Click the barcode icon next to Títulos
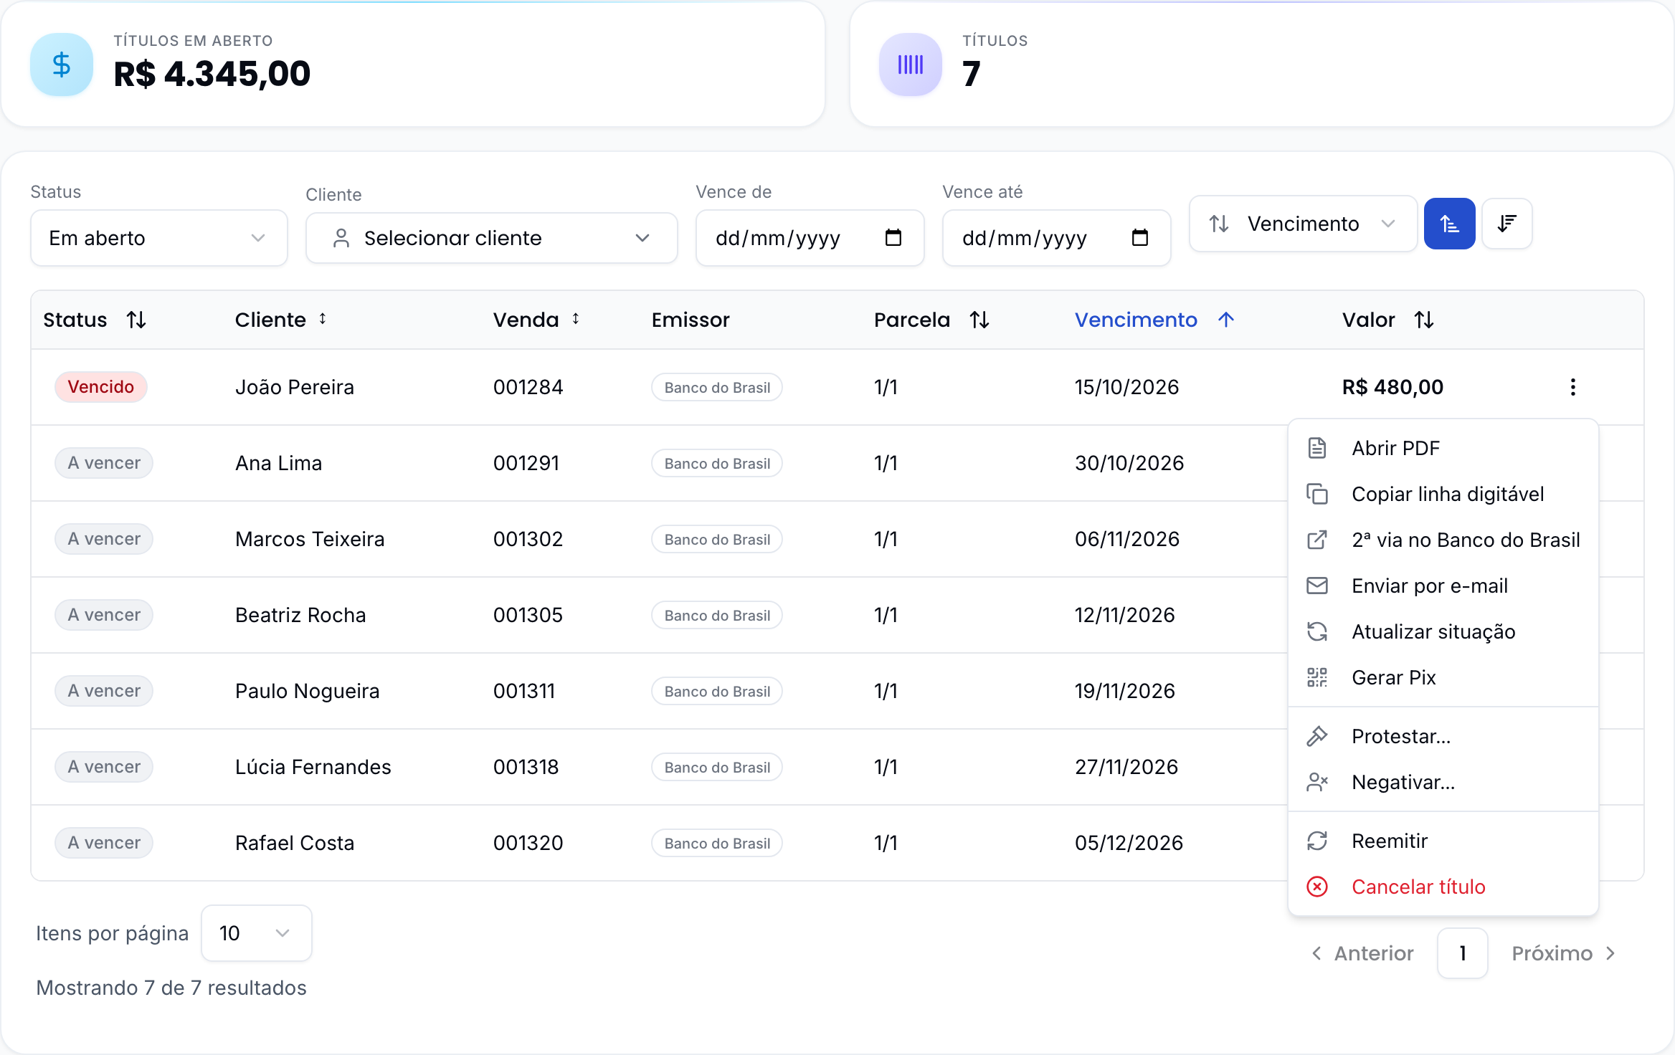 pyautogui.click(x=911, y=65)
